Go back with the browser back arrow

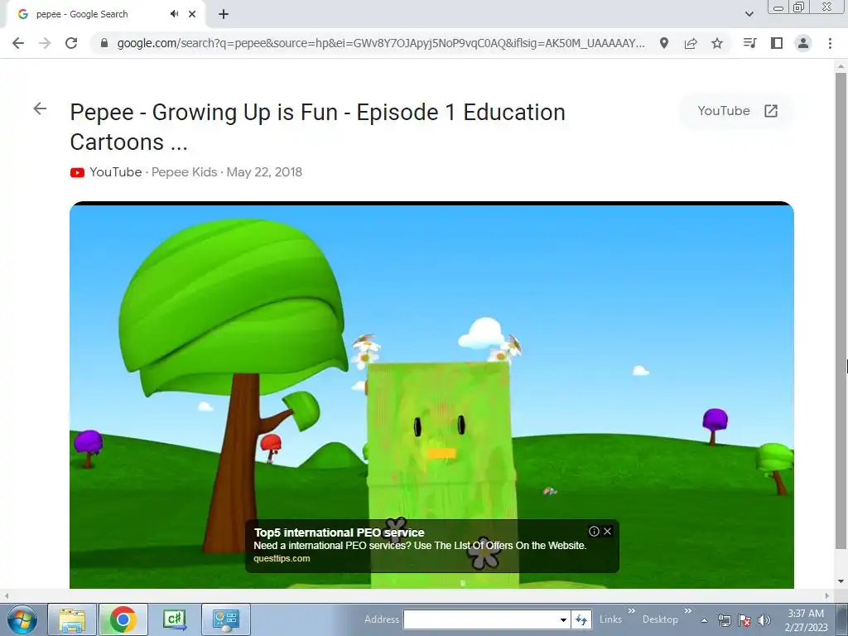(x=18, y=43)
